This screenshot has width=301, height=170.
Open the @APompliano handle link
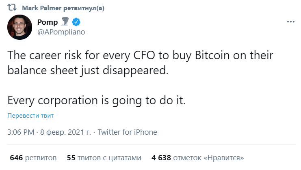coord(61,32)
